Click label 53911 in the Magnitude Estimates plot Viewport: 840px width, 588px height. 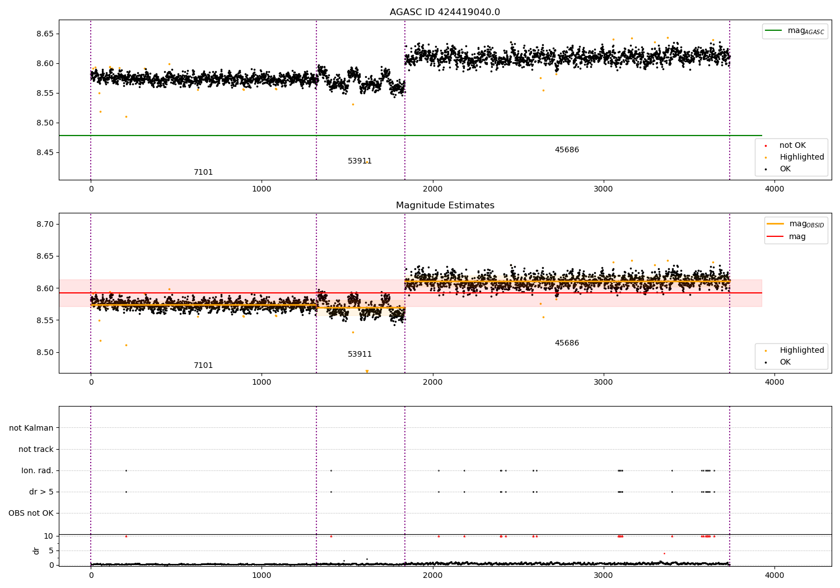click(360, 354)
